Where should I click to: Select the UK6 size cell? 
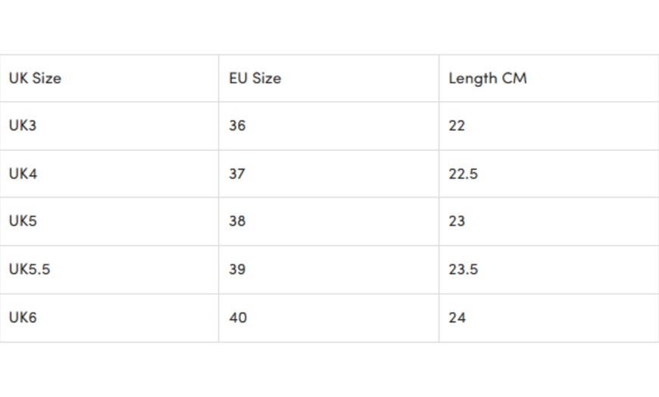point(23,317)
